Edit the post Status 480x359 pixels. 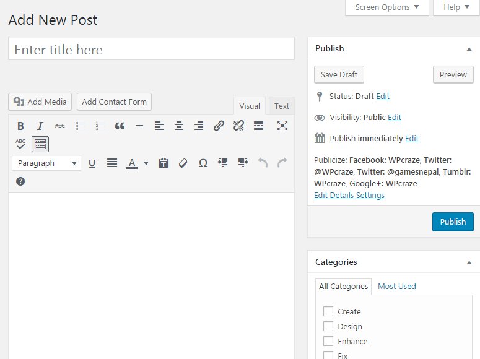click(x=383, y=97)
